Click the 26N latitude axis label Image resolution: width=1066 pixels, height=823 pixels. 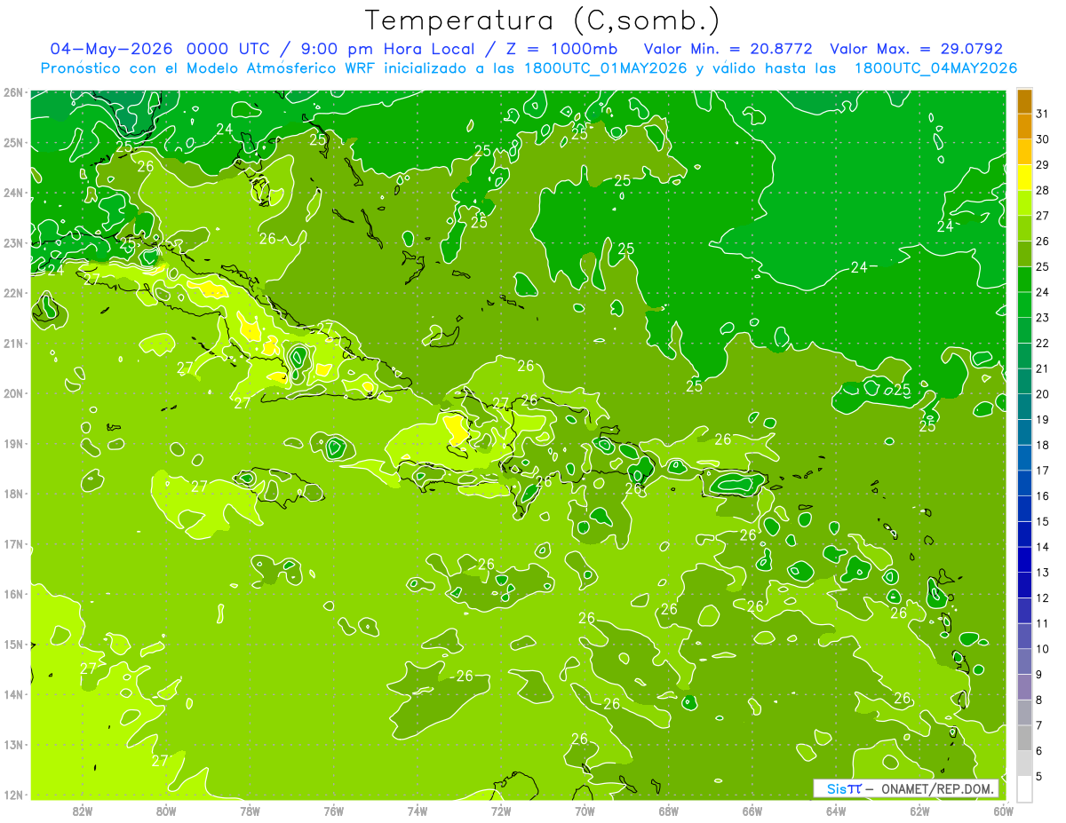[x=12, y=92]
